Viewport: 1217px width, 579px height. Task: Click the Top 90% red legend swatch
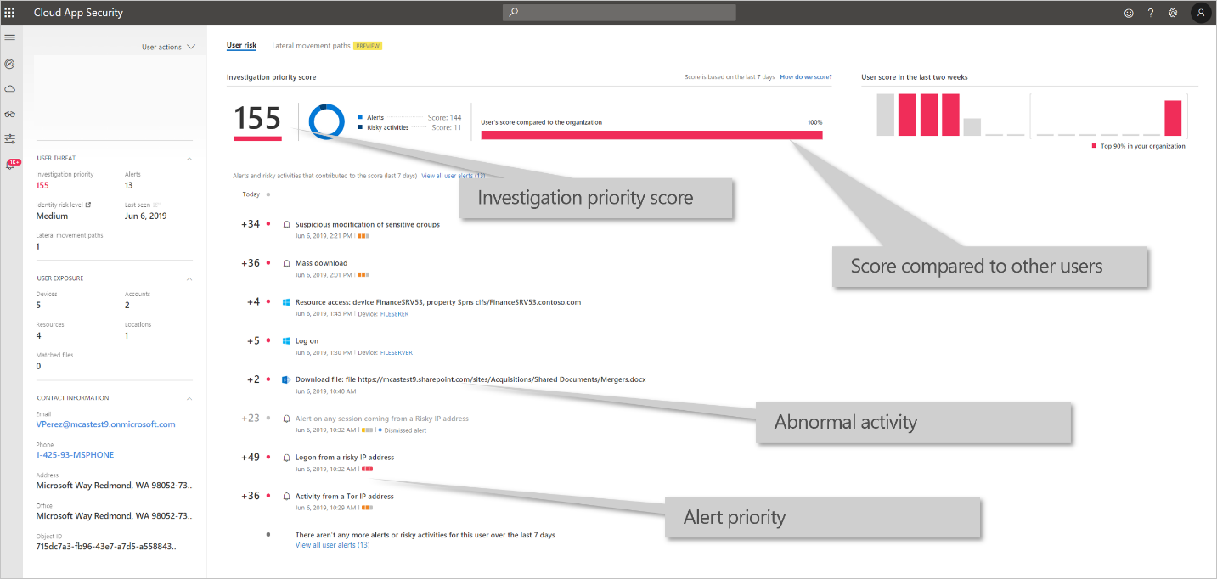coord(1095,146)
